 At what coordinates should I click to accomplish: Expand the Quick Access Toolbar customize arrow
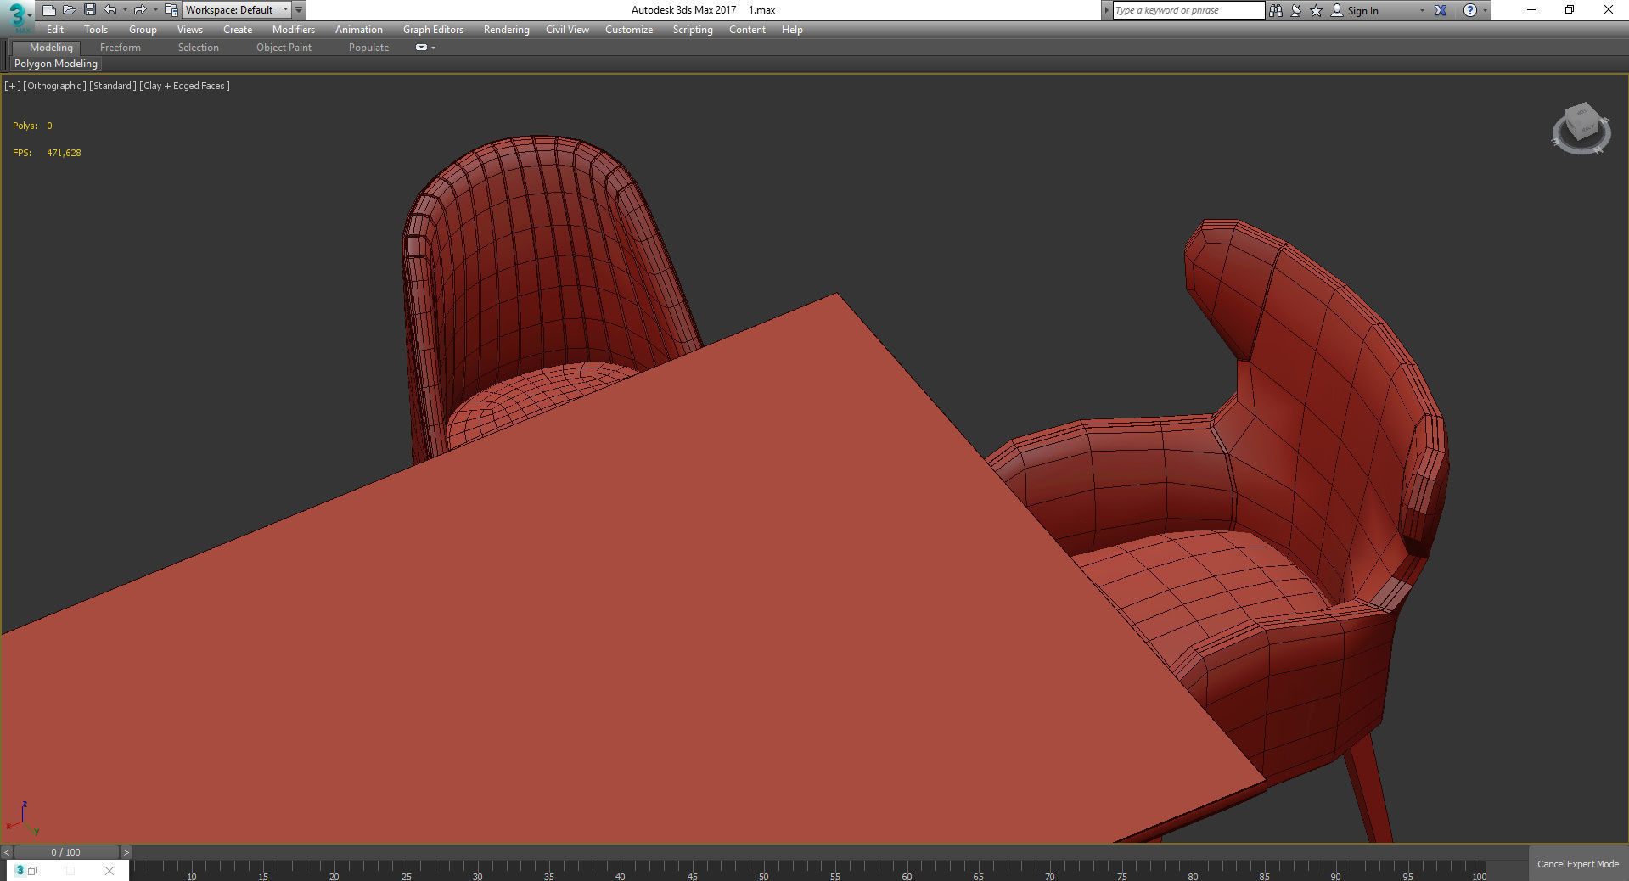click(x=299, y=10)
